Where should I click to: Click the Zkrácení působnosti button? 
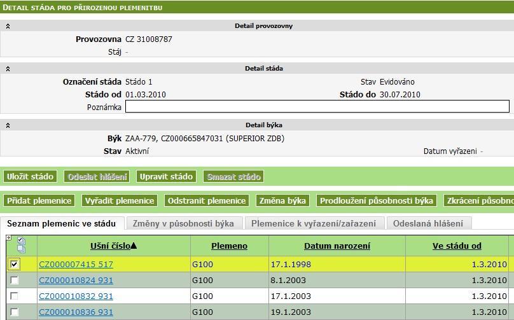coord(478,200)
